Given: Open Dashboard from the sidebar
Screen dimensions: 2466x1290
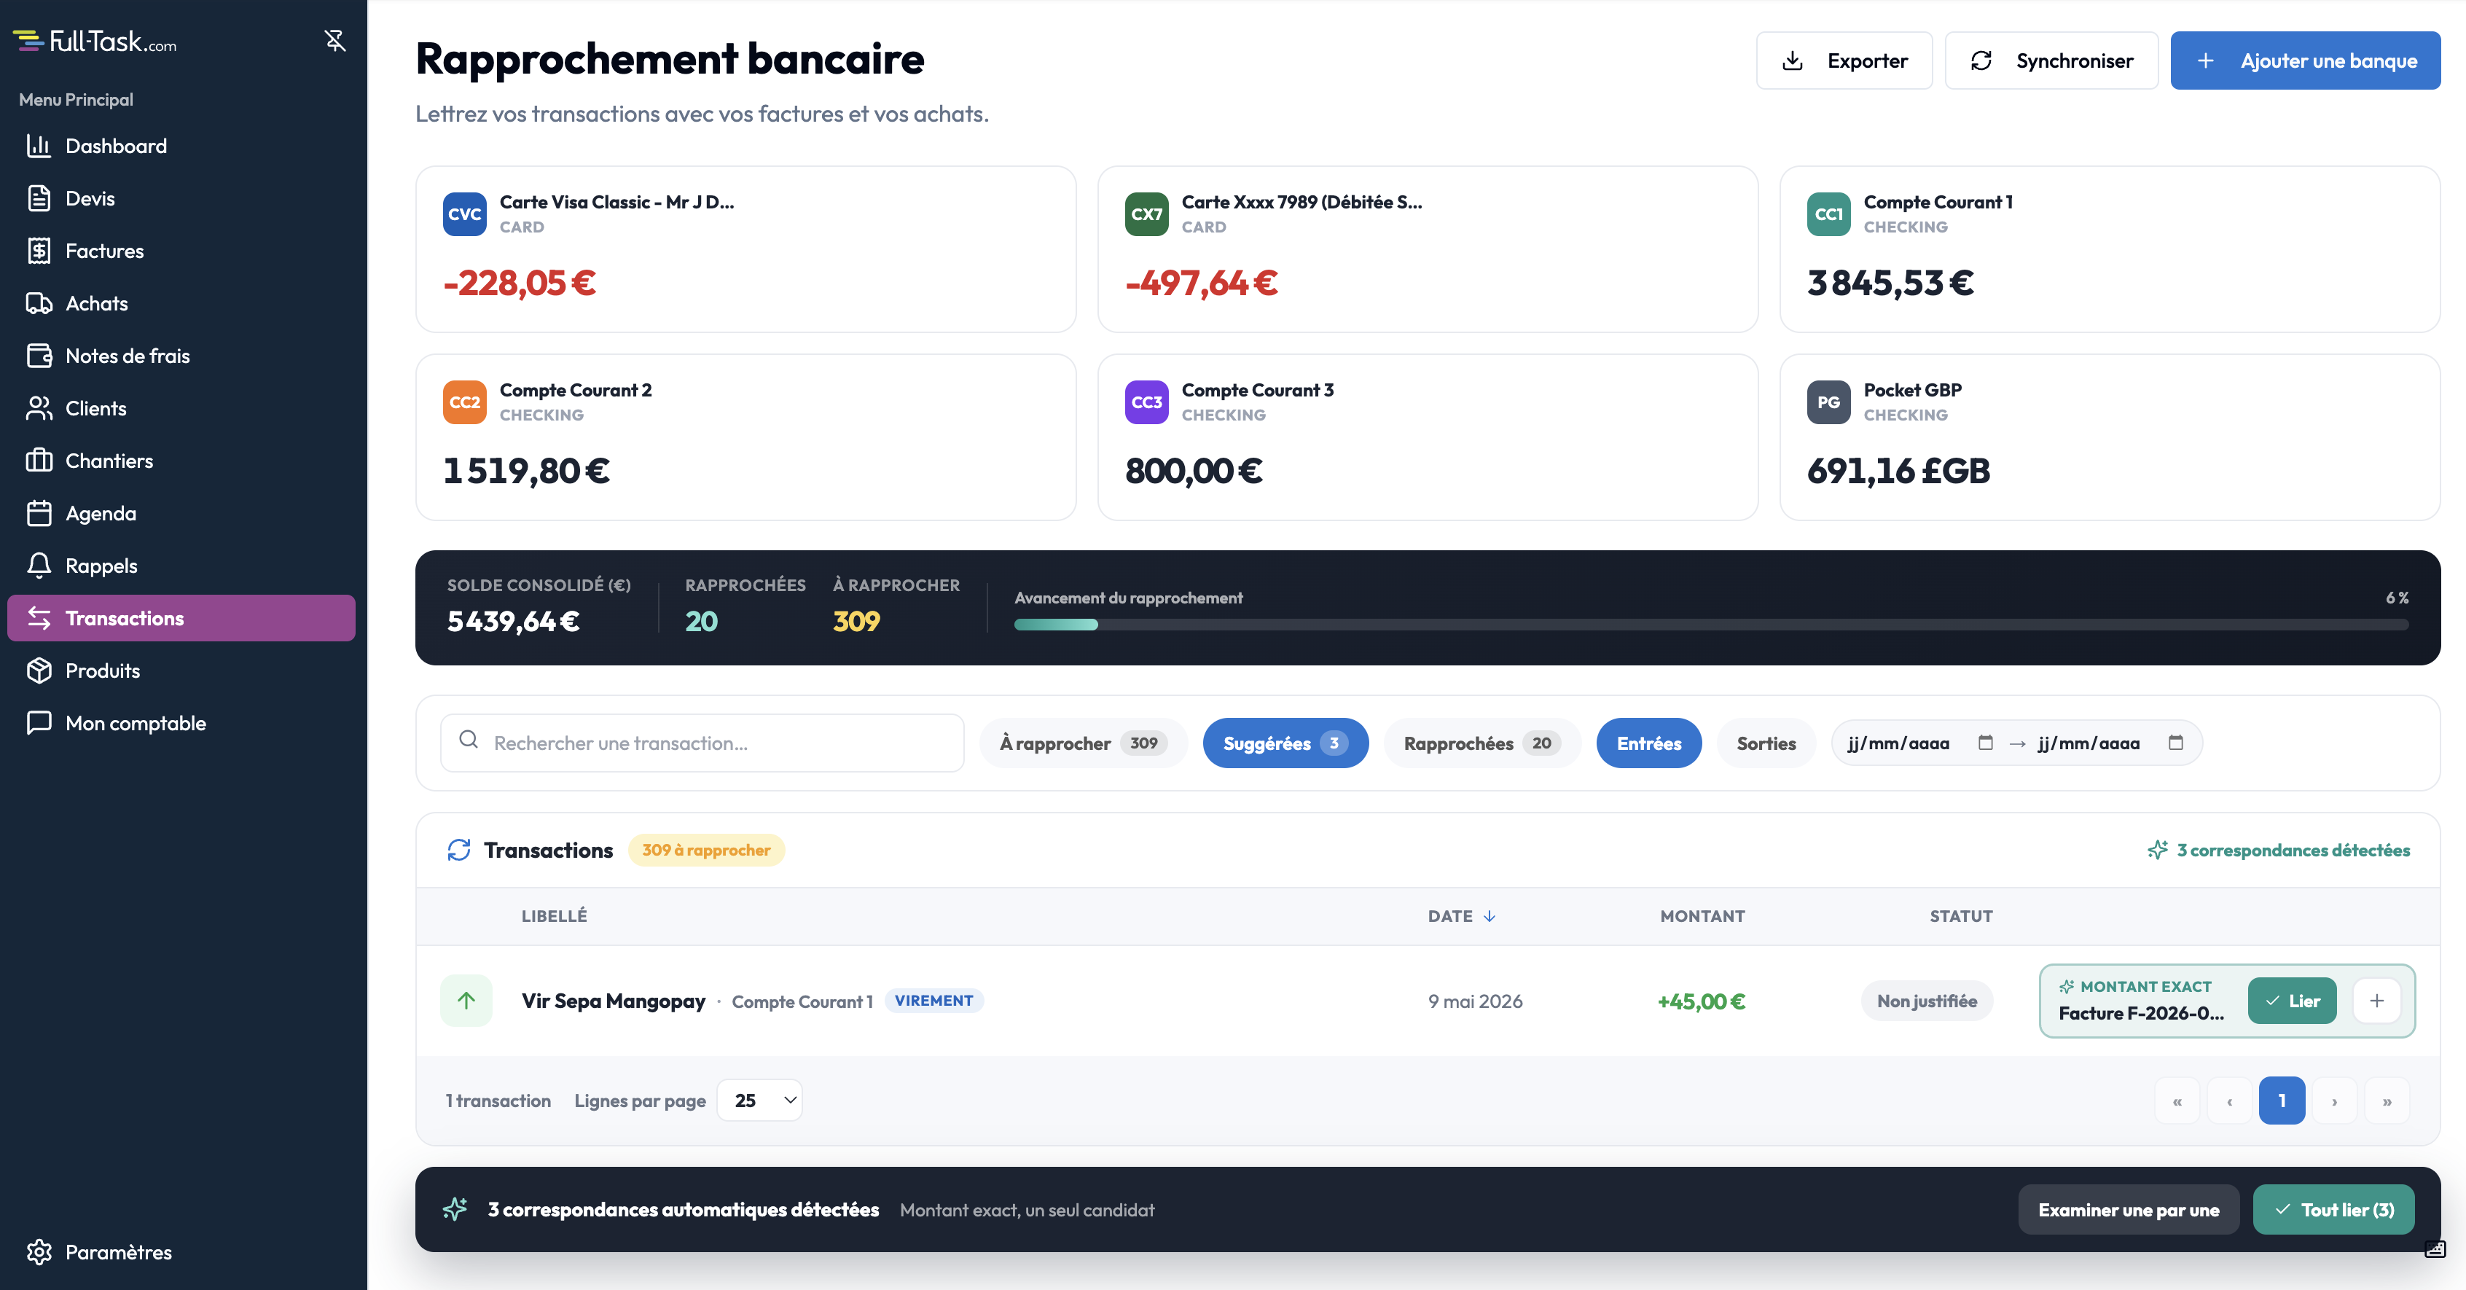Looking at the screenshot, I should pyautogui.click(x=181, y=146).
